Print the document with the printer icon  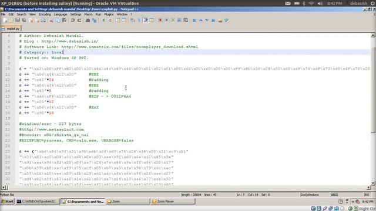point(43,21)
